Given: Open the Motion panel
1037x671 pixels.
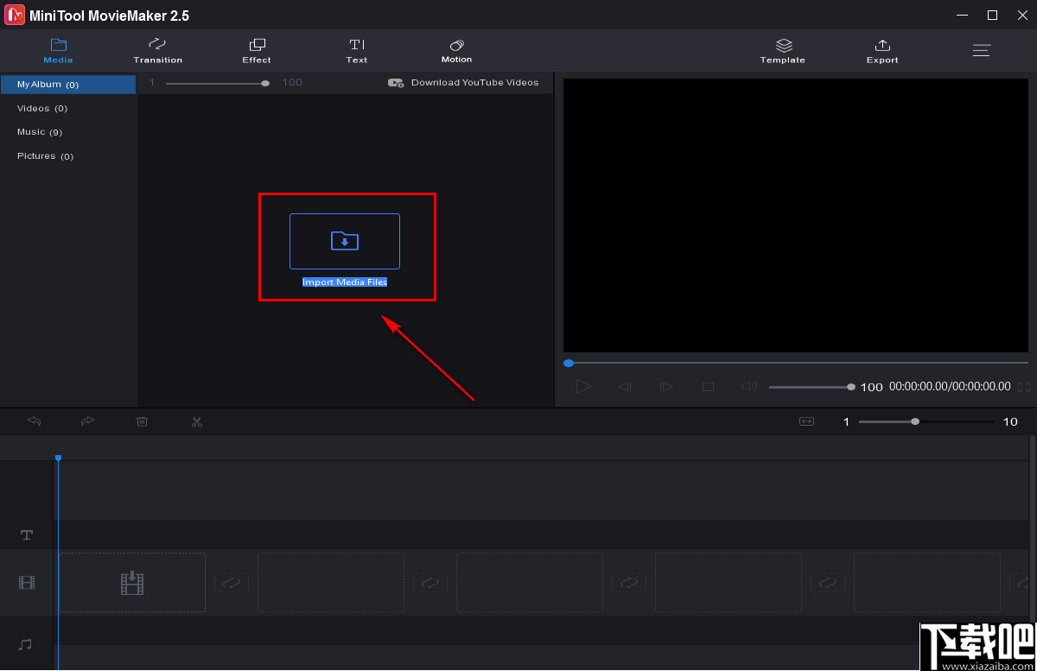Looking at the screenshot, I should pos(456,50).
